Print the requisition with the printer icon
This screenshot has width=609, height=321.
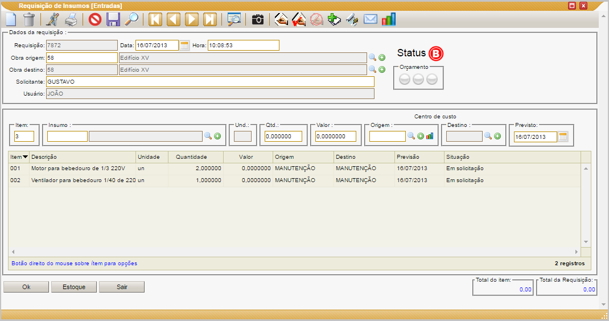point(71,19)
